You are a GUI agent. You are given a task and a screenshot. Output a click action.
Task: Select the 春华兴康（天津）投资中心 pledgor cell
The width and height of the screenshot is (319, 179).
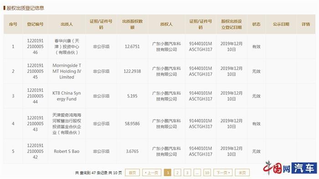tap(67, 46)
